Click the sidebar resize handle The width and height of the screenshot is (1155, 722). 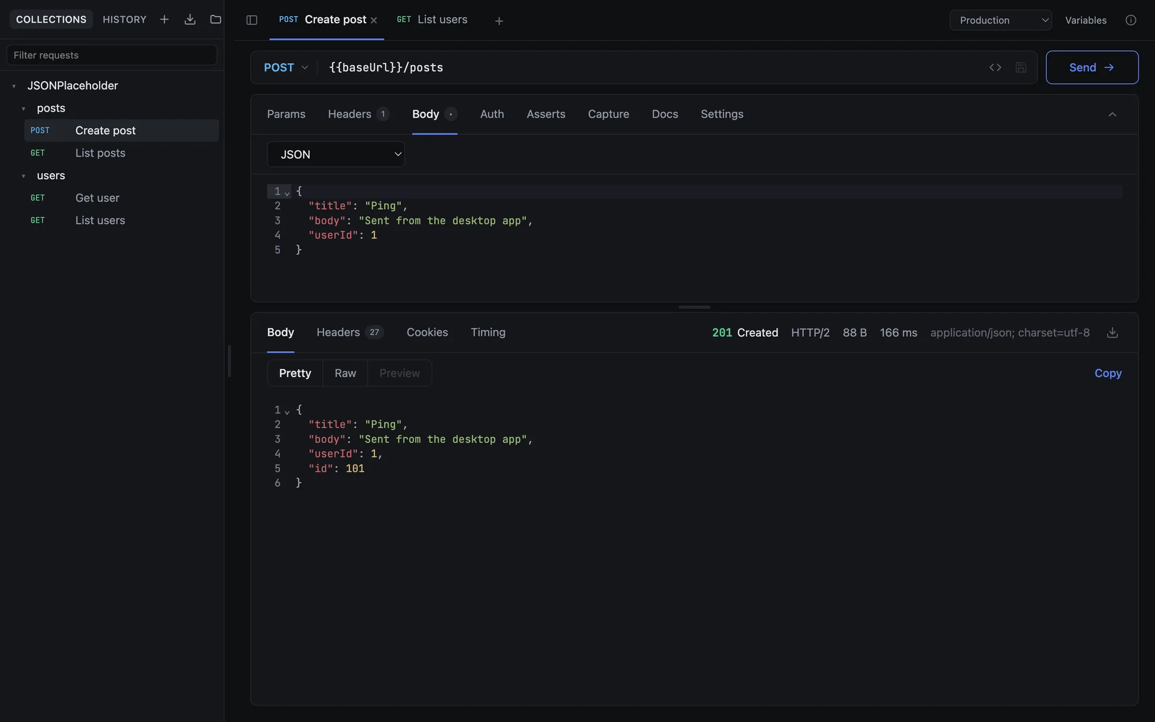[x=229, y=361]
